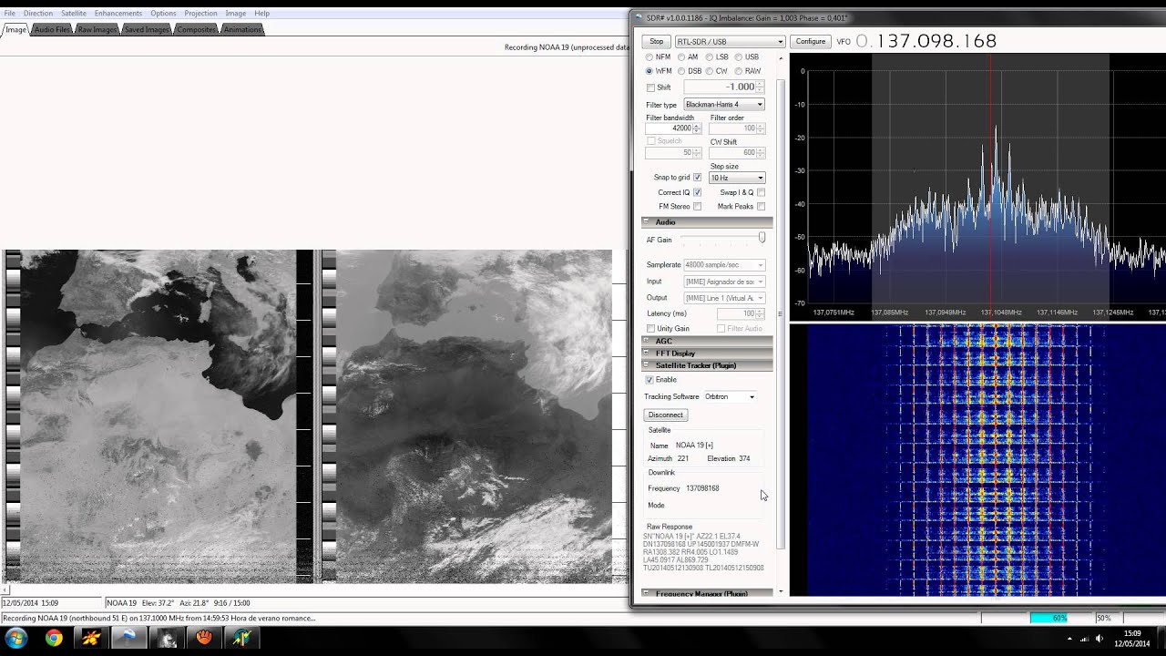Open the Help menu

[261, 14]
